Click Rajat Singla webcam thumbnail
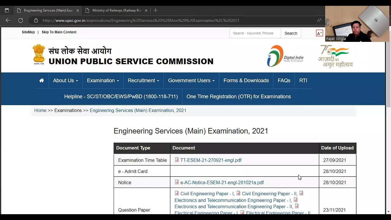Viewport: 391px width, 220px height. click(357, 24)
